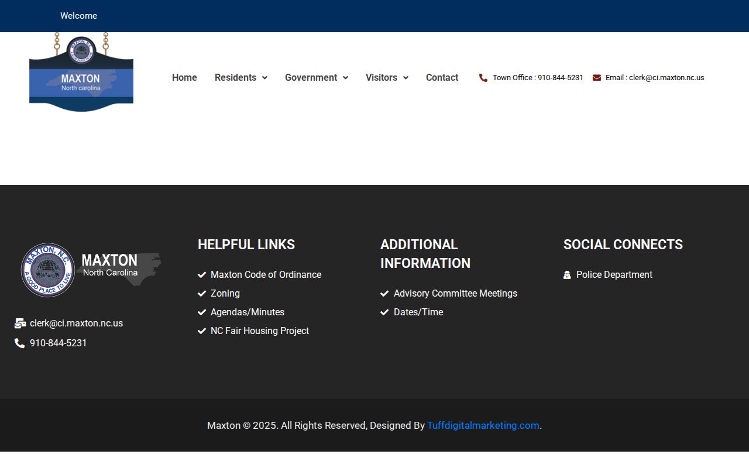Screen dimensions: 749x468
Task: Click checkmark icon beside Dates/Time
Action: tap(384, 312)
